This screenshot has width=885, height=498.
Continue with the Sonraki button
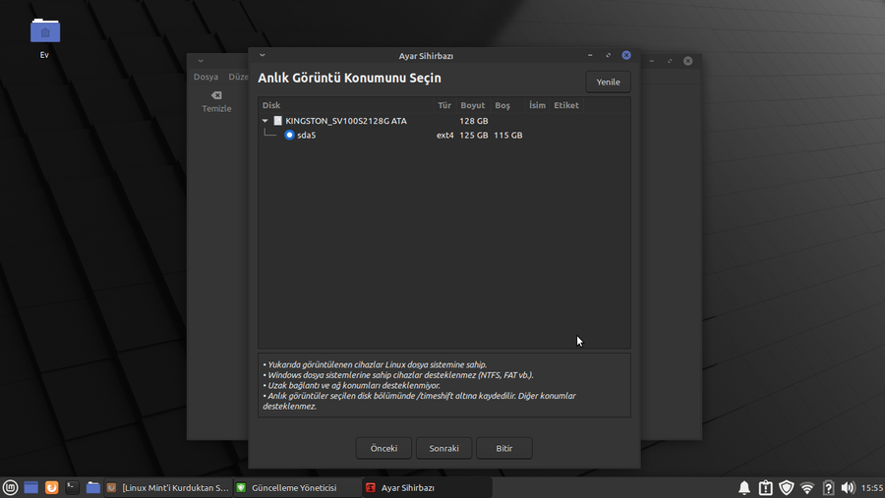pyautogui.click(x=443, y=448)
